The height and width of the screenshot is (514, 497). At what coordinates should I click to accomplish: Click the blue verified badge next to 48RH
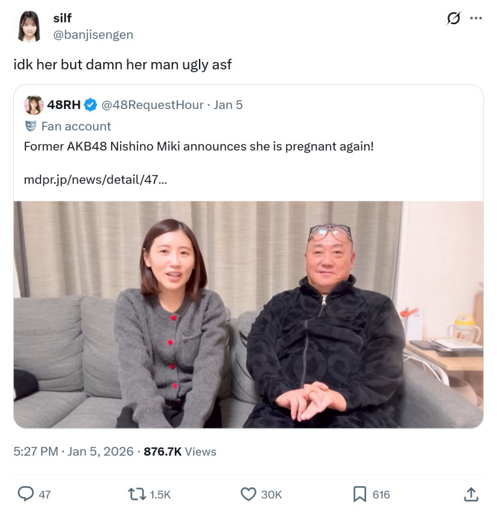coord(91,105)
